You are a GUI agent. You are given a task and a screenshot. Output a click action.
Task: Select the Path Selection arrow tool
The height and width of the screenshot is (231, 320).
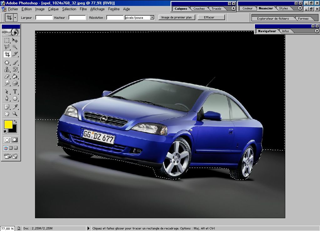(7, 91)
